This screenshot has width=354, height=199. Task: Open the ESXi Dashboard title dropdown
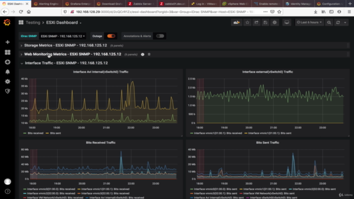pos(64,23)
